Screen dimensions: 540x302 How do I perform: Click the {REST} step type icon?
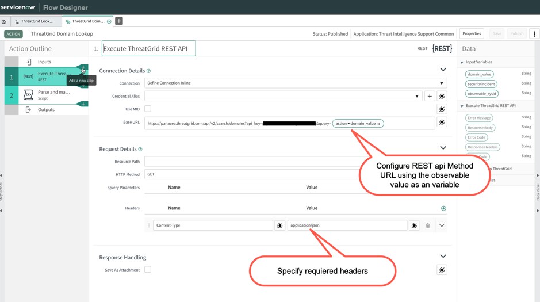pos(442,48)
